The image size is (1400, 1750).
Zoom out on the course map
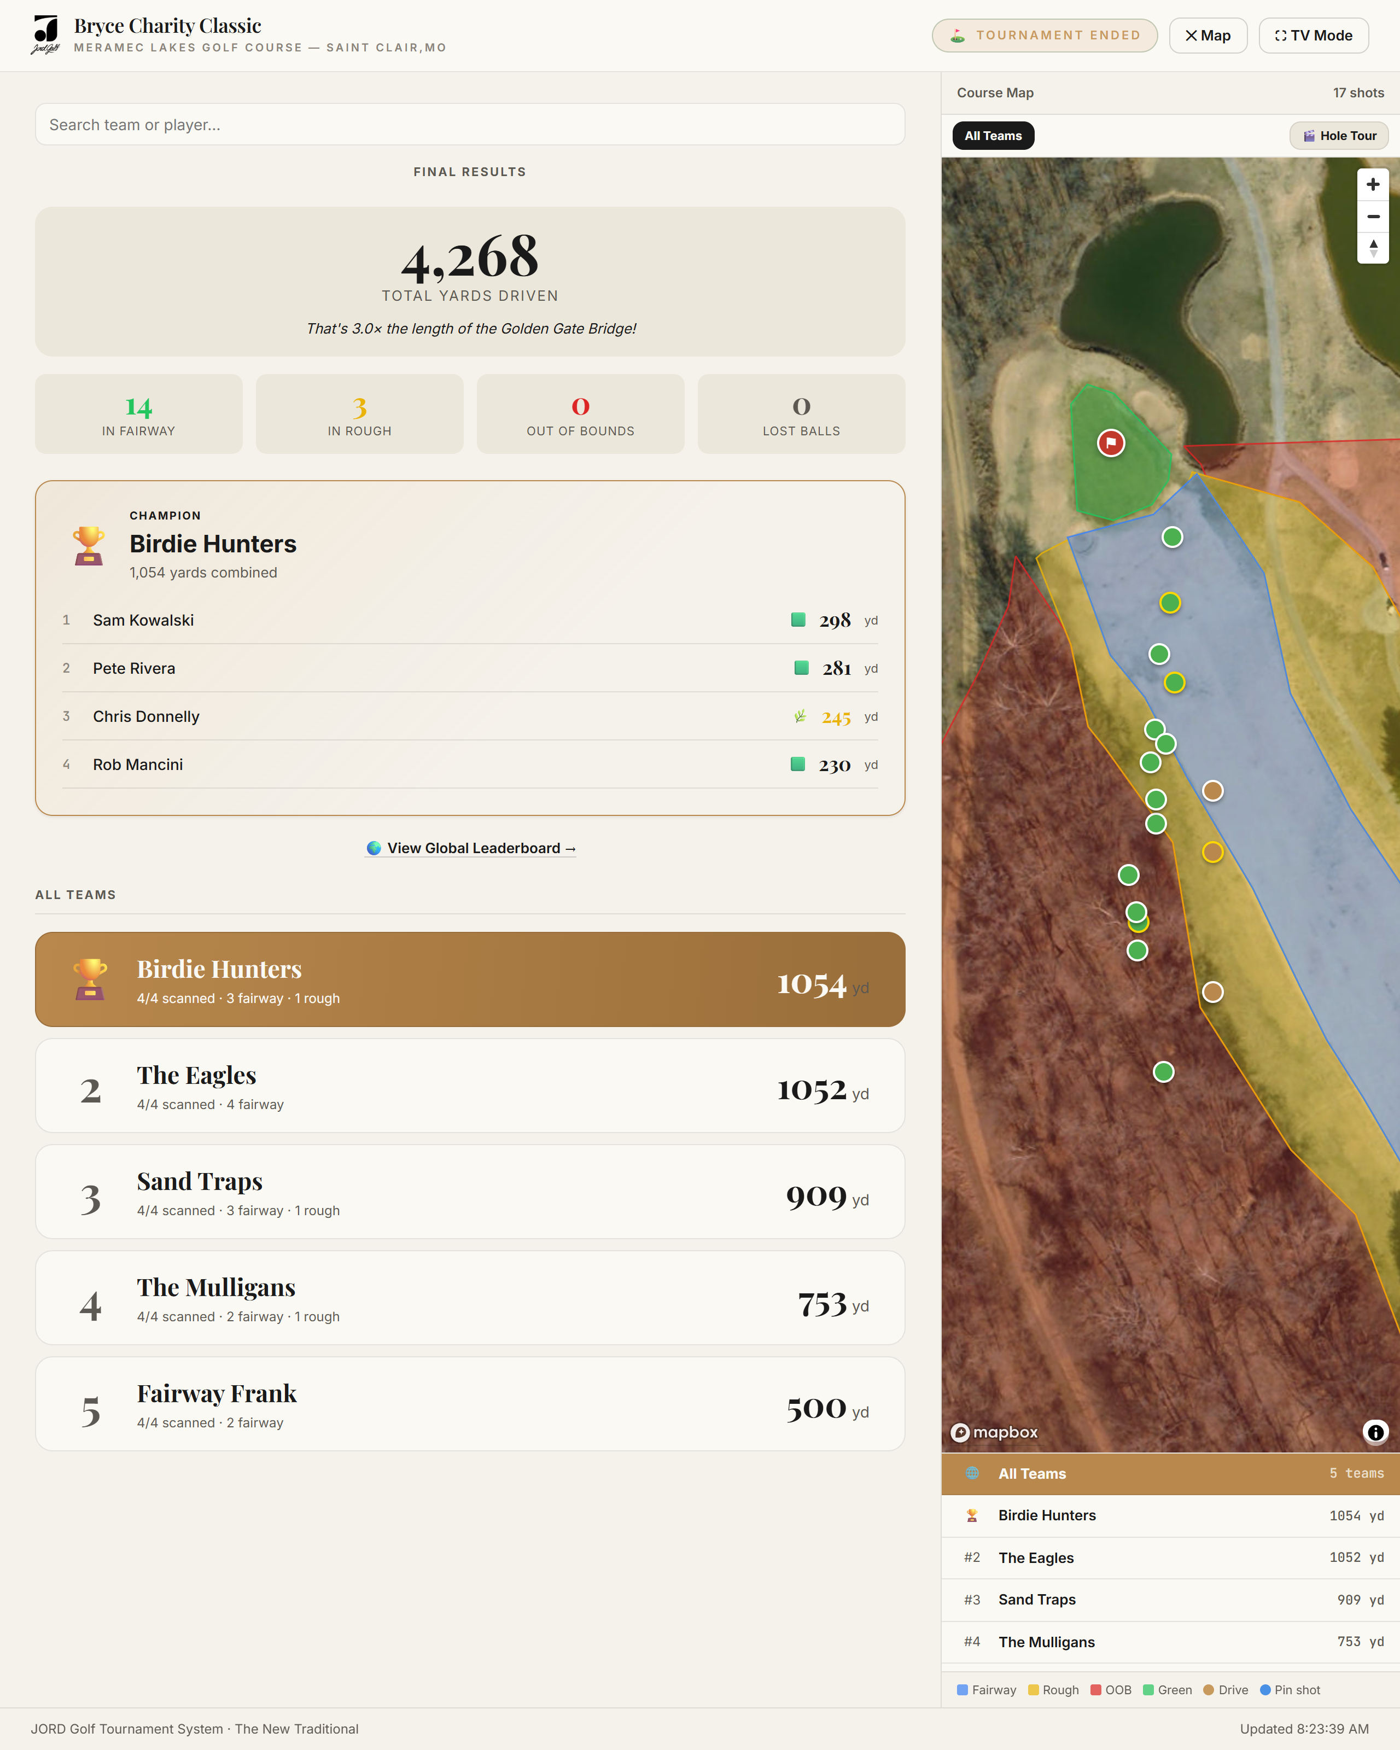coord(1373,216)
